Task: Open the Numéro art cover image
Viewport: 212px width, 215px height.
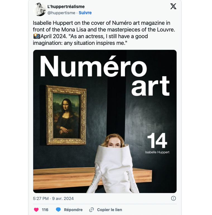Action: (x=105, y=121)
